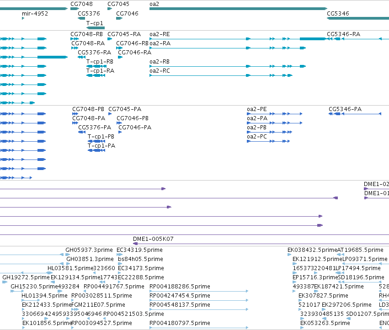Select protein T-cp1-PB
This screenshot has height=330, width=389.
(101, 137)
